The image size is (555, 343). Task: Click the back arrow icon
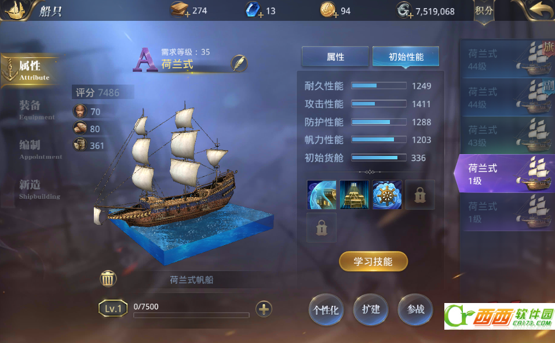[x=540, y=10]
